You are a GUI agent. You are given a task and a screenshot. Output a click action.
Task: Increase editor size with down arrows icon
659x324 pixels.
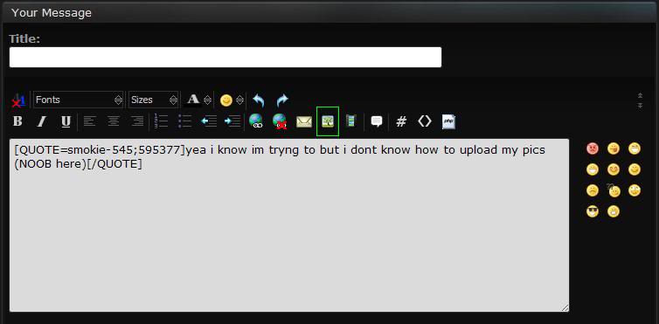pyautogui.click(x=640, y=106)
